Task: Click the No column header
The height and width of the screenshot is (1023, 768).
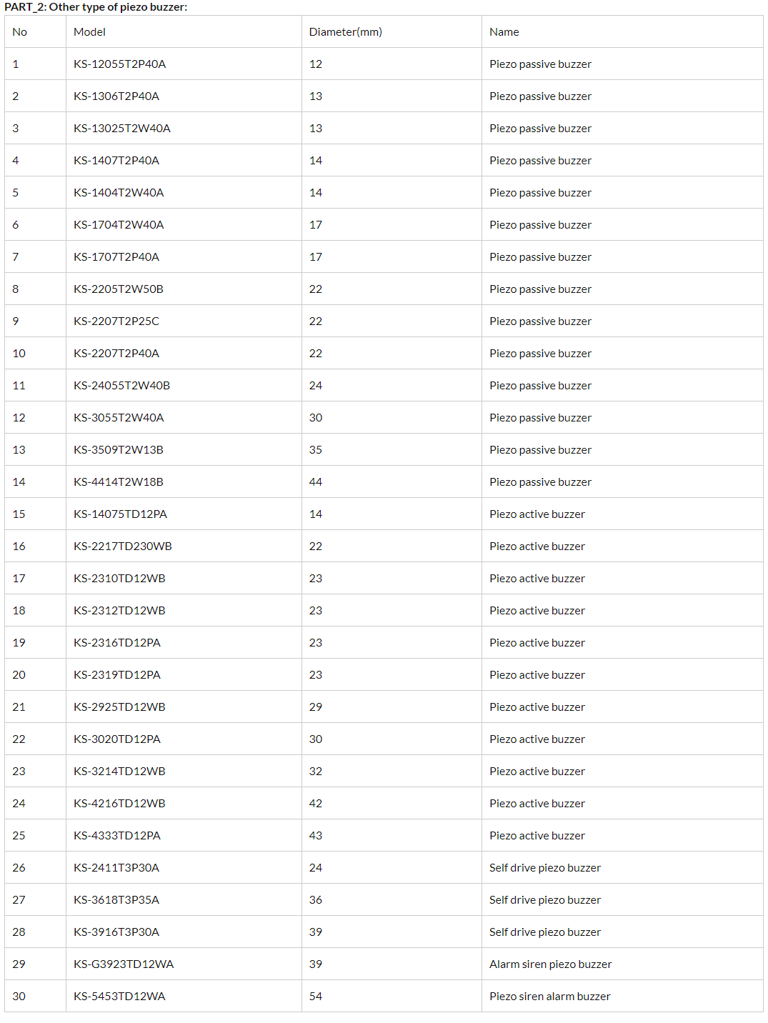Action: (20, 32)
